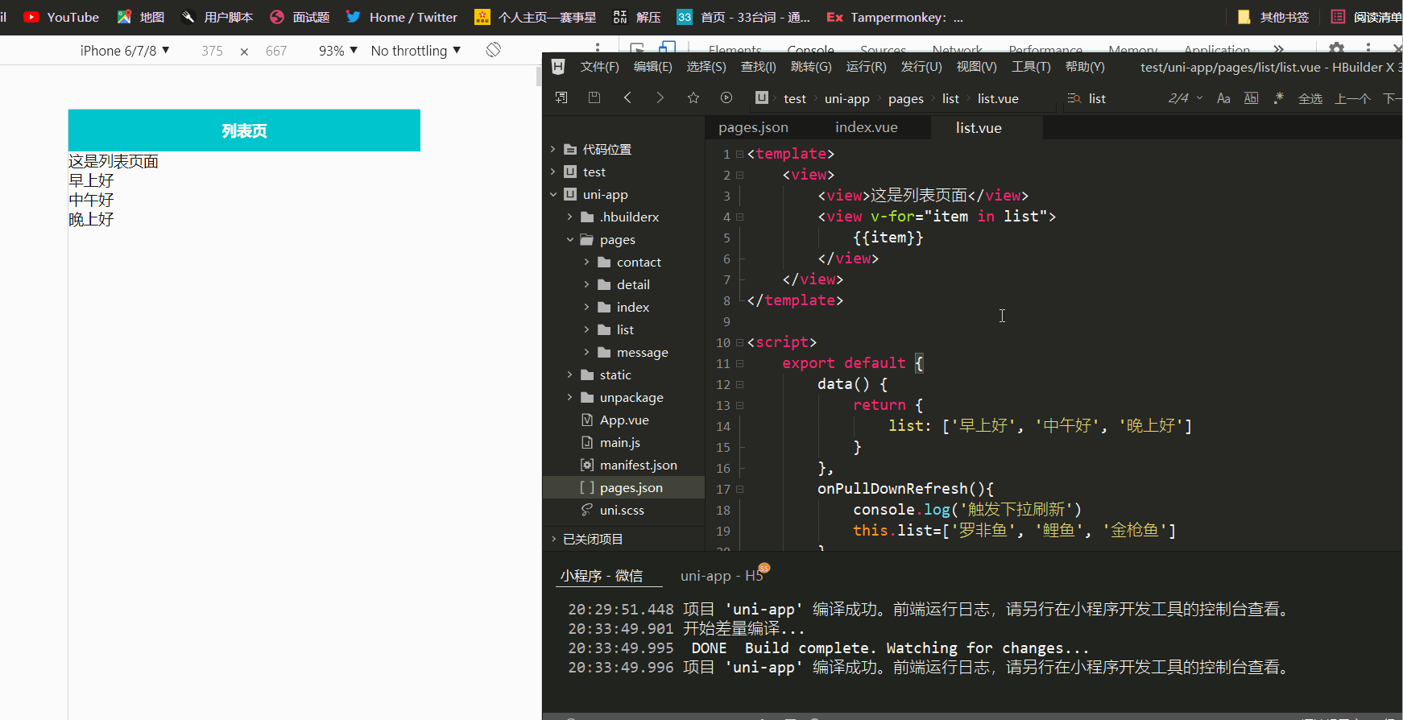Click 上一个 previous match button
The height and width of the screenshot is (720, 1403).
click(1352, 98)
